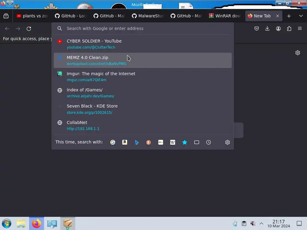Reload the current page
This screenshot has height=230, width=307.
[29, 28]
